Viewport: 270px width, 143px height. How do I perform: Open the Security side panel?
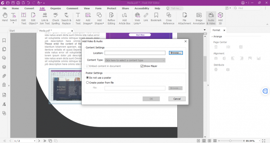pyautogui.click(x=4, y=85)
